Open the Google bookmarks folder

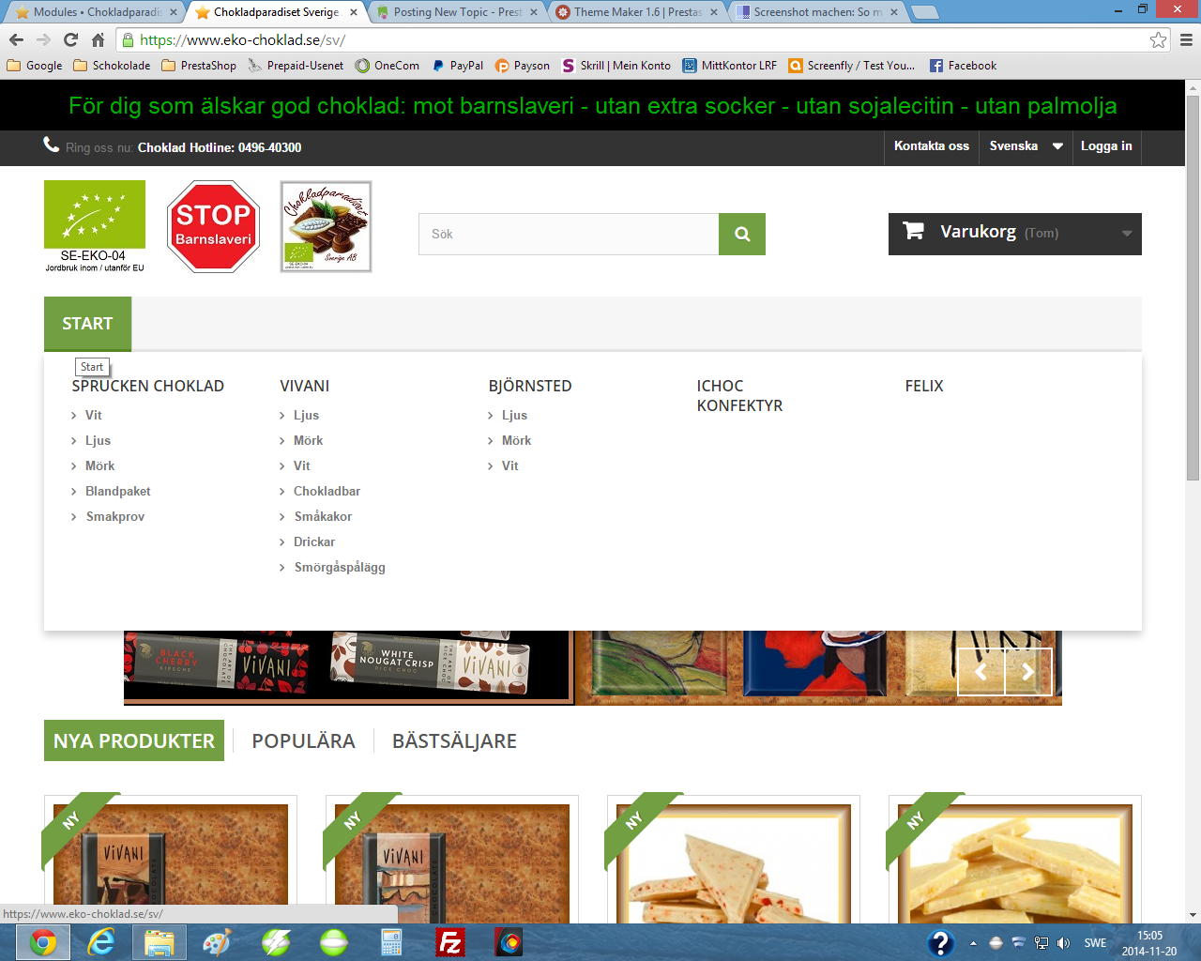35,66
